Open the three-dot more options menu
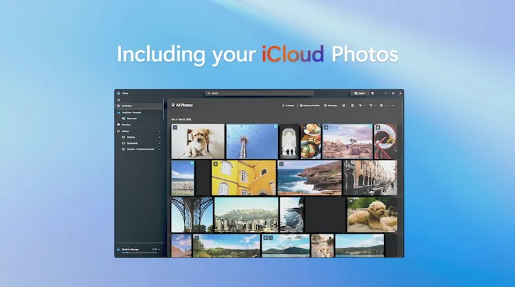The height and width of the screenshot is (287, 515). click(x=393, y=105)
